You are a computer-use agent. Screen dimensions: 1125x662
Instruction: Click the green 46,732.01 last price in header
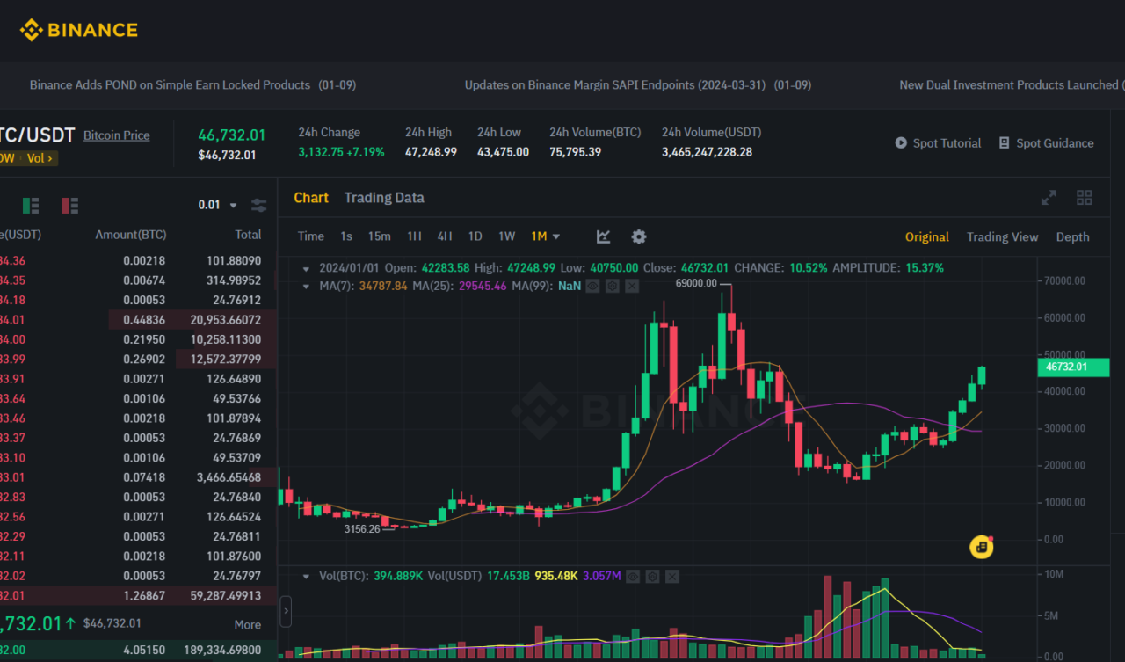(231, 135)
